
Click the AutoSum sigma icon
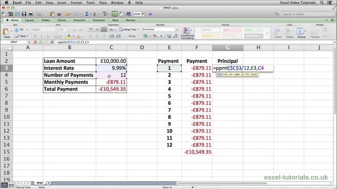point(86,14)
